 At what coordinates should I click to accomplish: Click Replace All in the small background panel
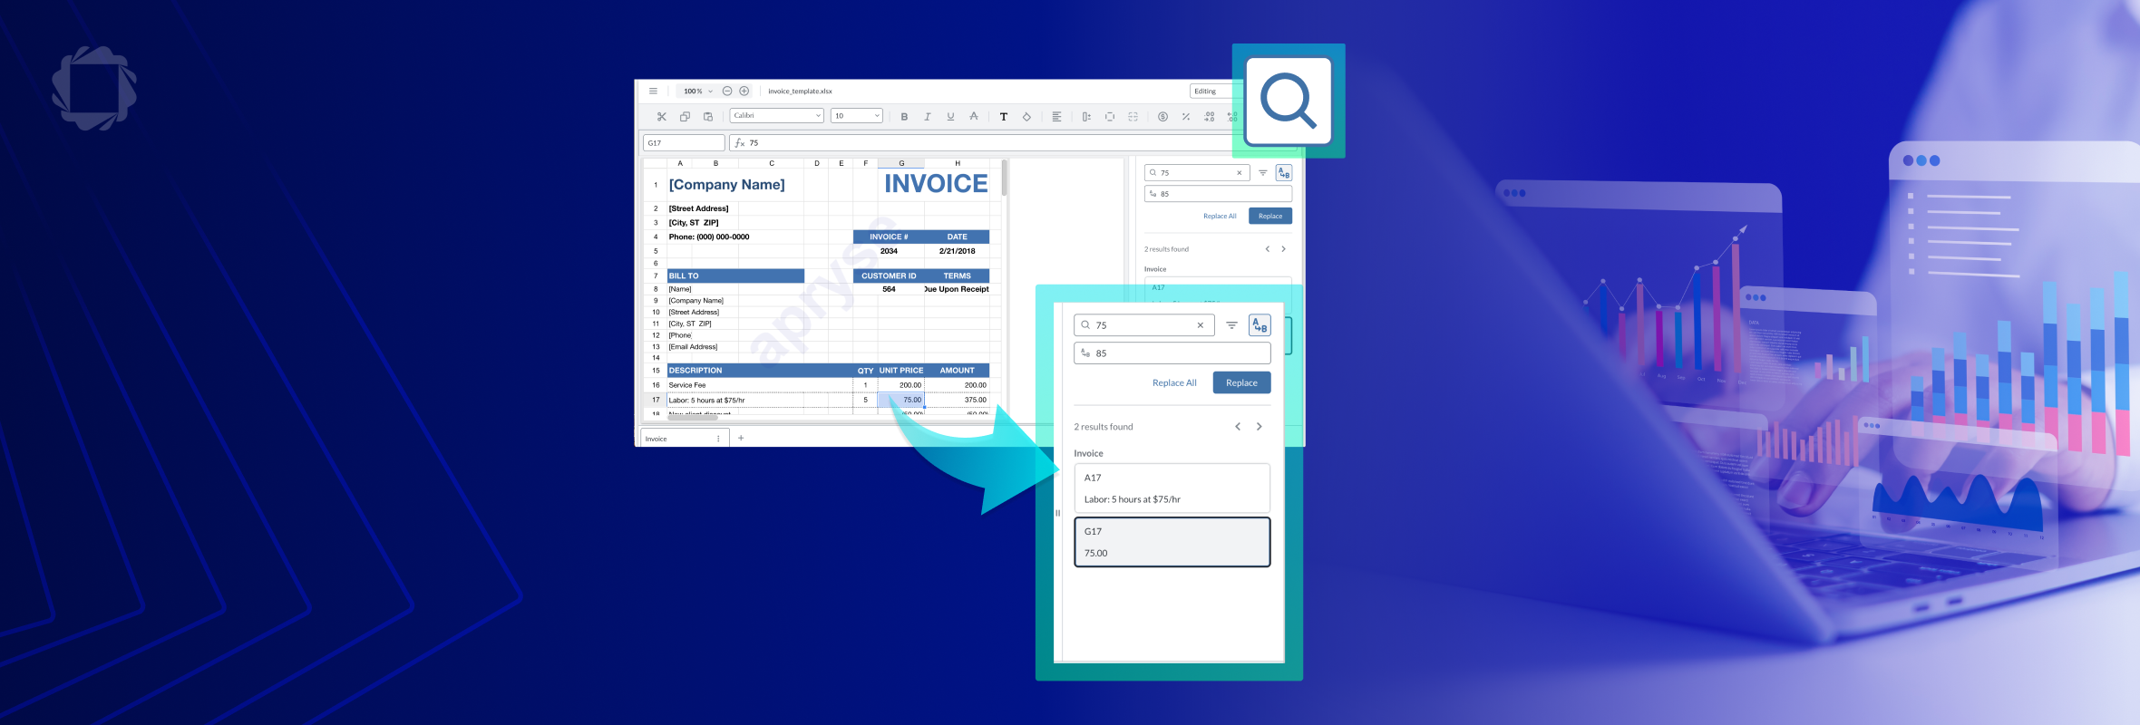pos(1220,216)
